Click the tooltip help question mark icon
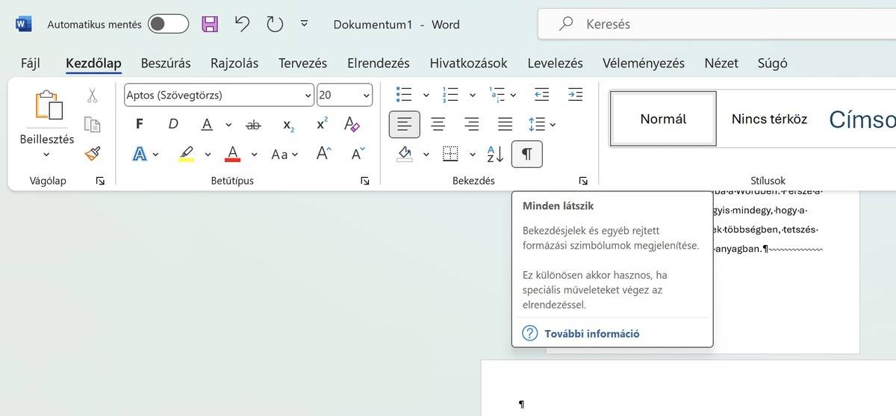 530,333
